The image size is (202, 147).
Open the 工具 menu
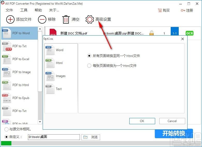tap(24, 10)
